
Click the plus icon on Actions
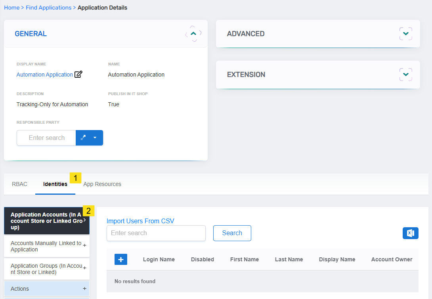84,289
